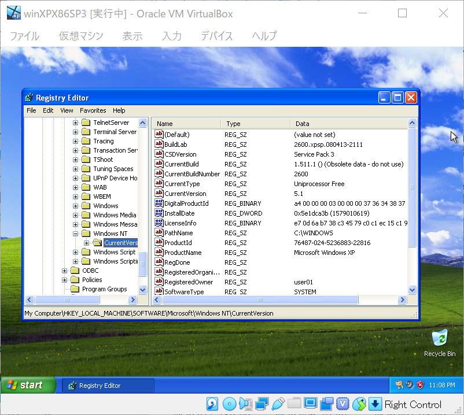The image size is (464, 415).
Task: Click the tree pane scroll right arrow
Action: click(x=133, y=300)
